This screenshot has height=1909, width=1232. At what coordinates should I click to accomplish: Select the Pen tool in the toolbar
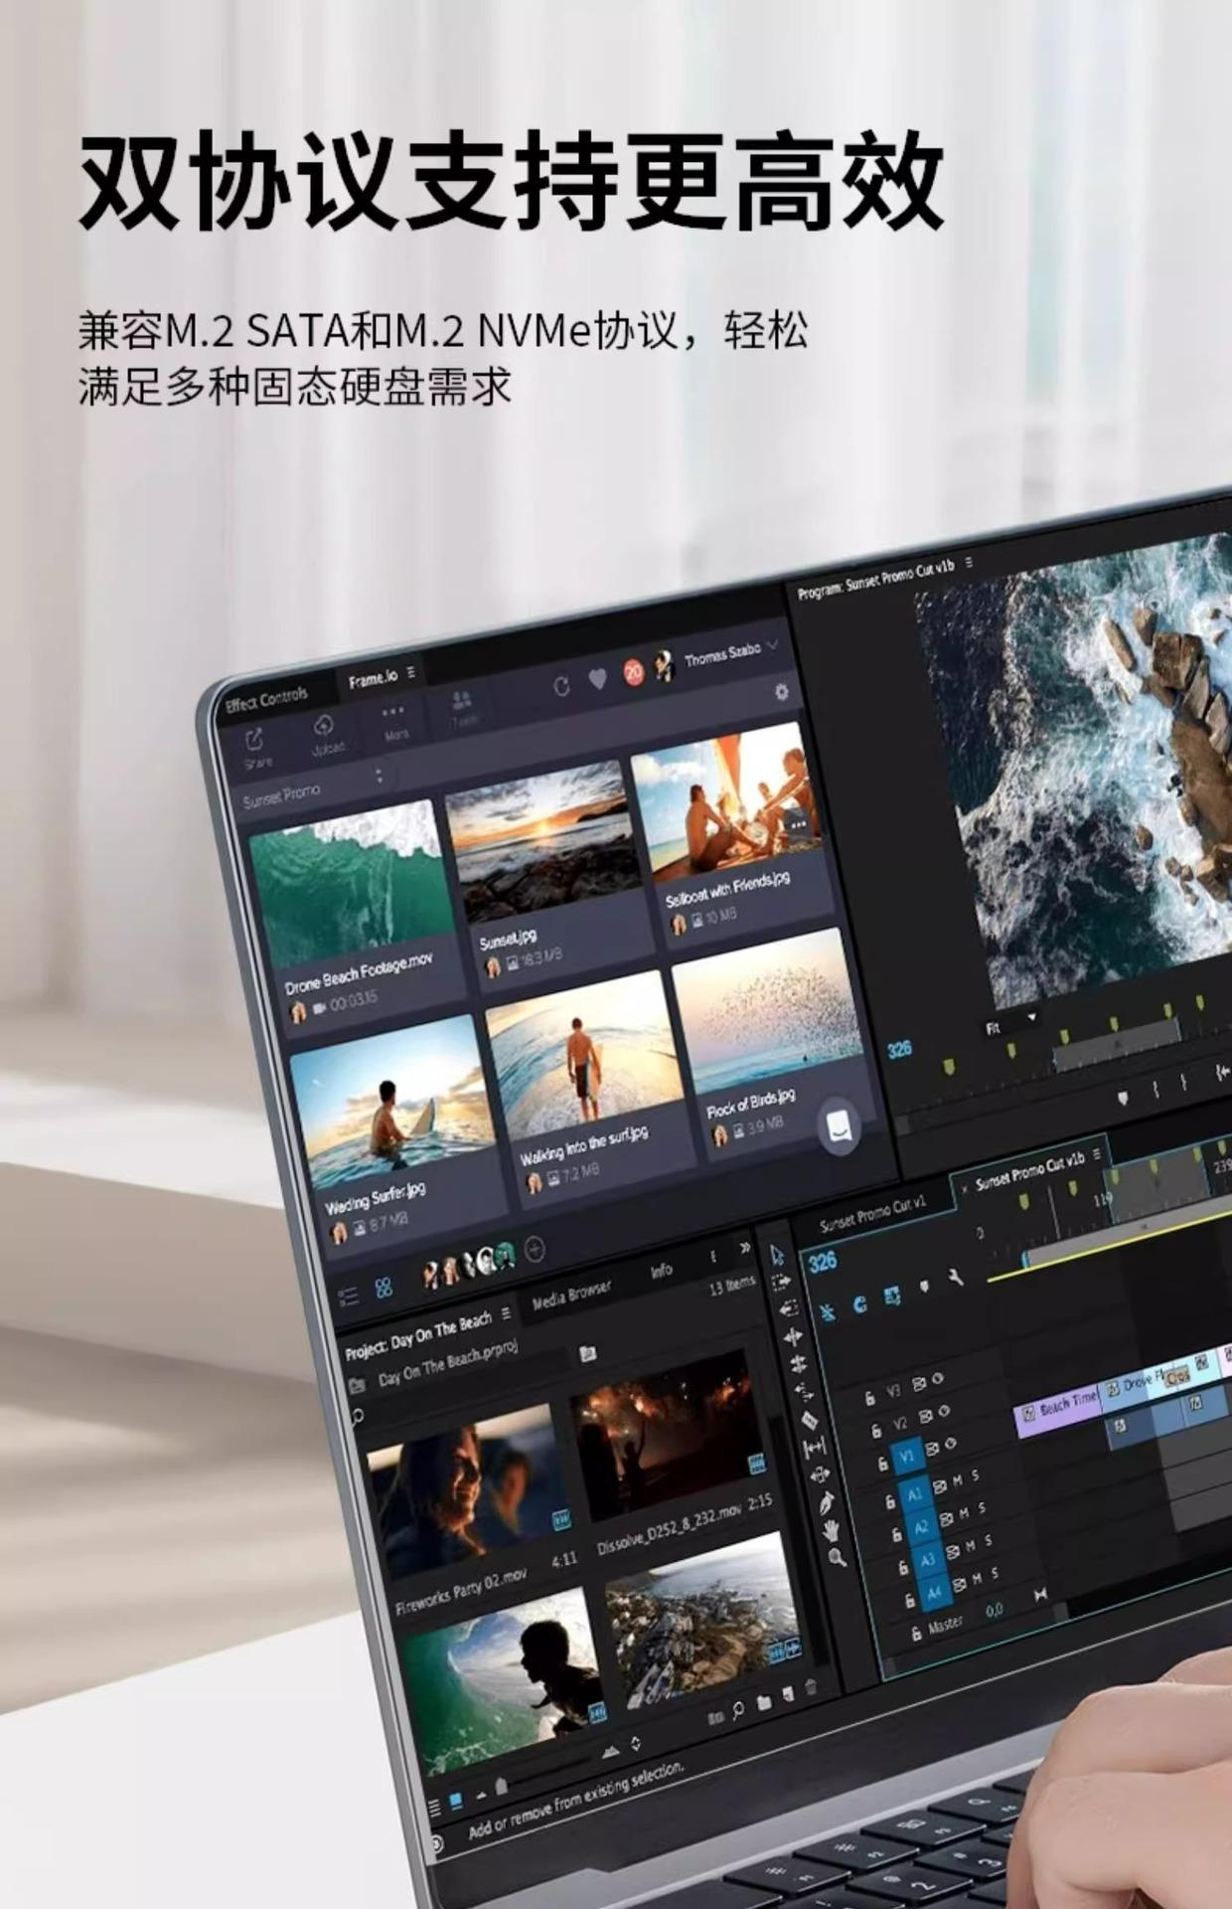tap(827, 1503)
